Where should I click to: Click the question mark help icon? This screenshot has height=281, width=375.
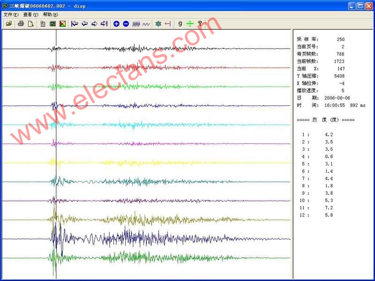pyautogui.click(x=200, y=23)
